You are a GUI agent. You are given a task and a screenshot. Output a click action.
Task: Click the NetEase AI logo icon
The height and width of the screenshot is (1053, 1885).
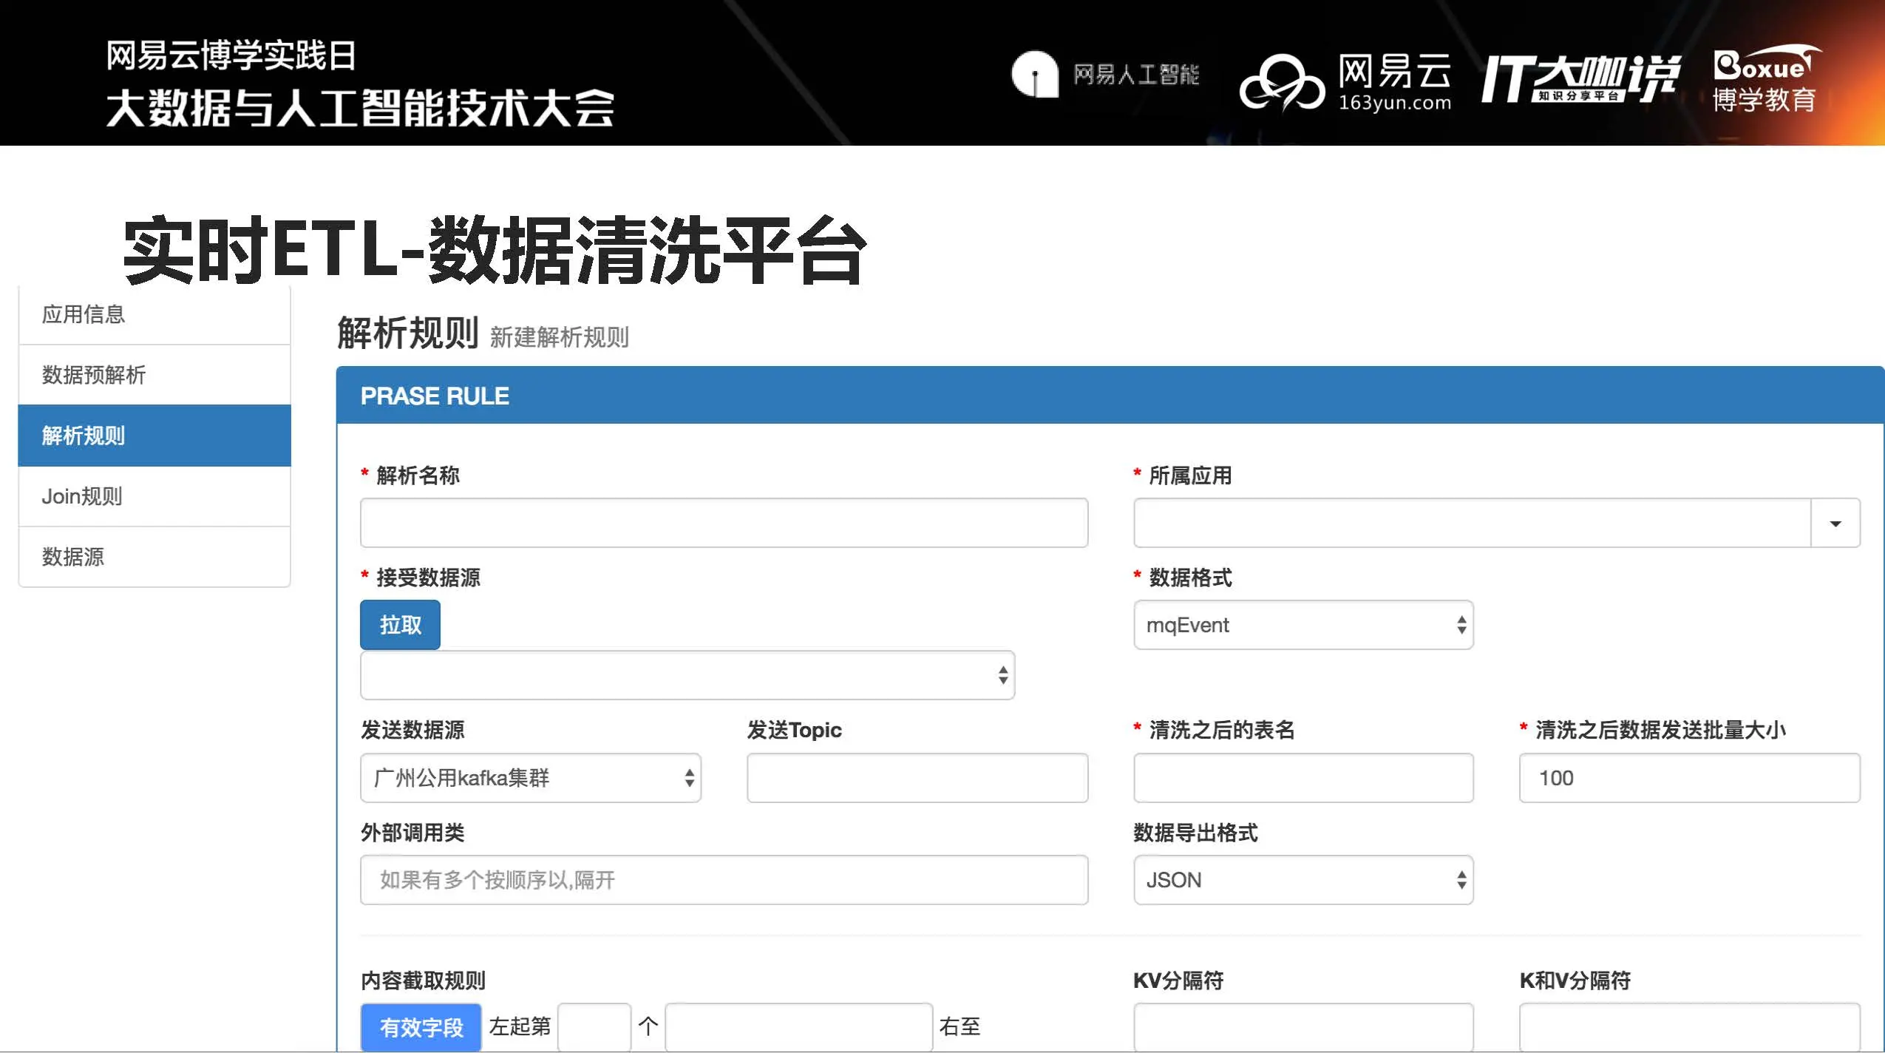[1034, 74]
